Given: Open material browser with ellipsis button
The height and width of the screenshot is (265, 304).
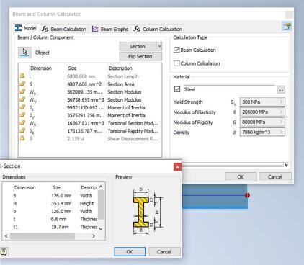Looking at the screenshot, I should pos(281,90).
